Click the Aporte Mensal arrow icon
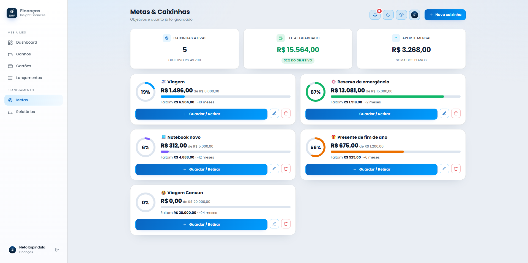528x263 pixels. click(x=396, y=38)
